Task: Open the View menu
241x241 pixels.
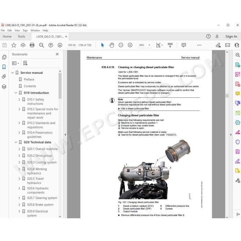Action: pyautogui.click(x=17, y=30)
